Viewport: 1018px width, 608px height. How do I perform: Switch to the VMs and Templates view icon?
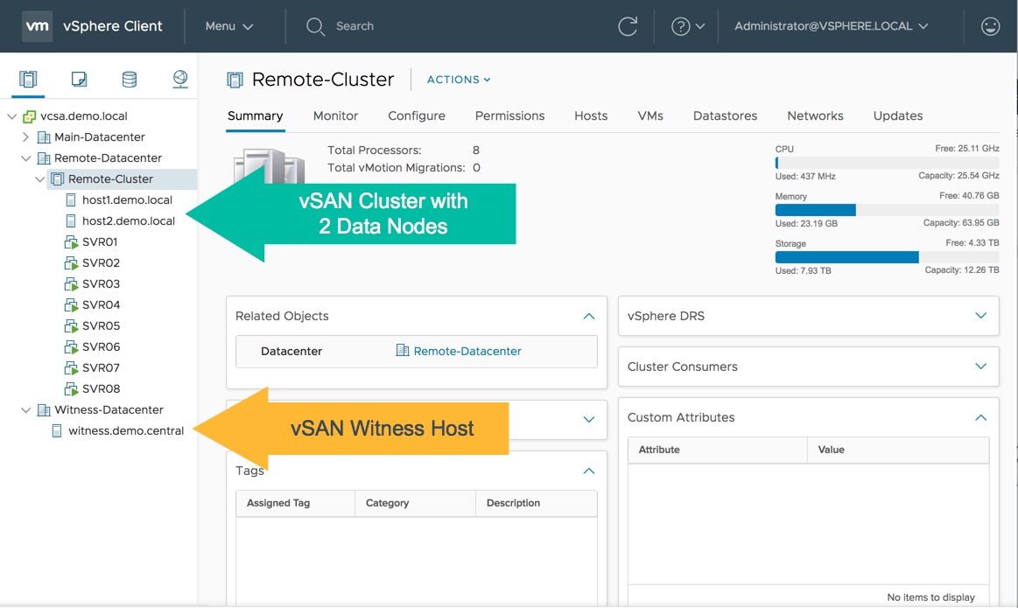[79, 80]
